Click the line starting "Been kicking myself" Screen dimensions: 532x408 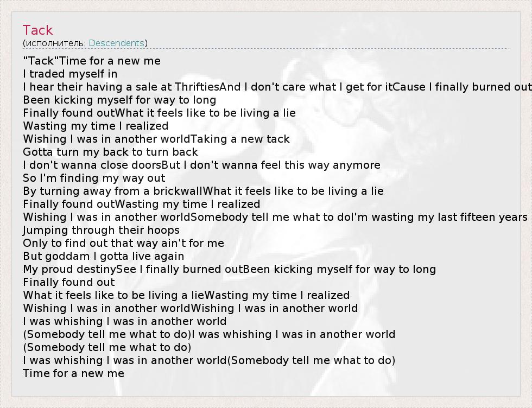pos(119,100)
